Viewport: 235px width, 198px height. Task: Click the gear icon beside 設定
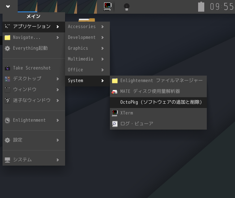tap(7, 140)
